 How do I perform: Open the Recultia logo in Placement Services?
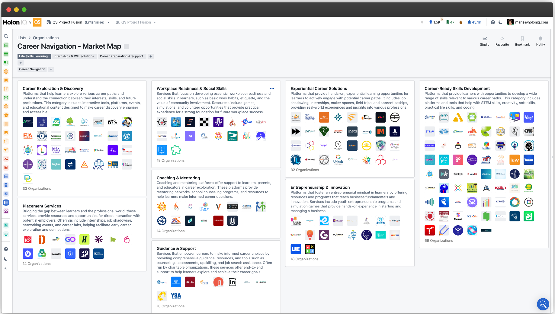tap(56, 254)
